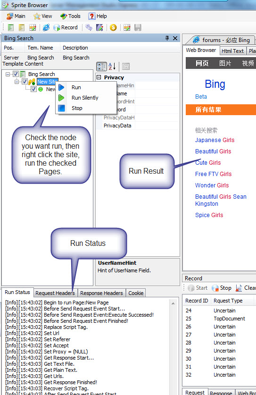This screenshot has width=256, height=395.
Task: Click the run status log scroll-up arrow
Action: pos(173,303)
